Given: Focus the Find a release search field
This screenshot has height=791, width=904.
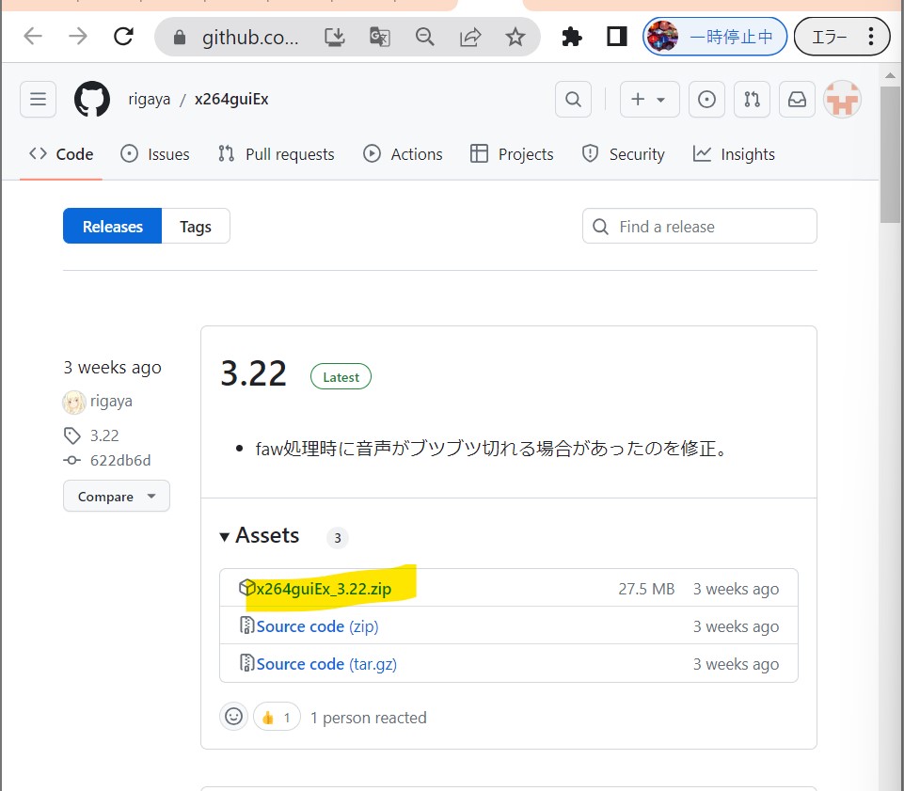Looking at the screenshot, I should (699, 226).
